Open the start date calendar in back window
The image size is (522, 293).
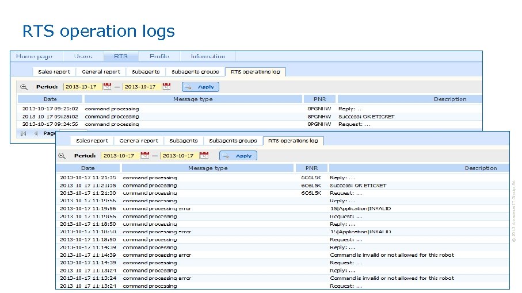pyautogui.click(x=107, y=87)
